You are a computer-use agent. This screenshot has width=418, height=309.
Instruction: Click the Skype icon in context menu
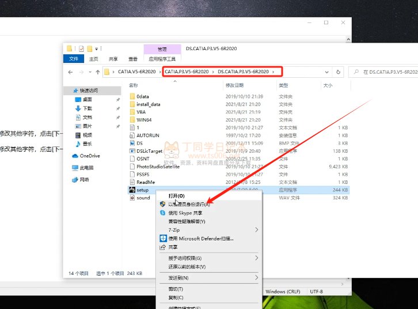pyautogui.click(x=162, y=213)
